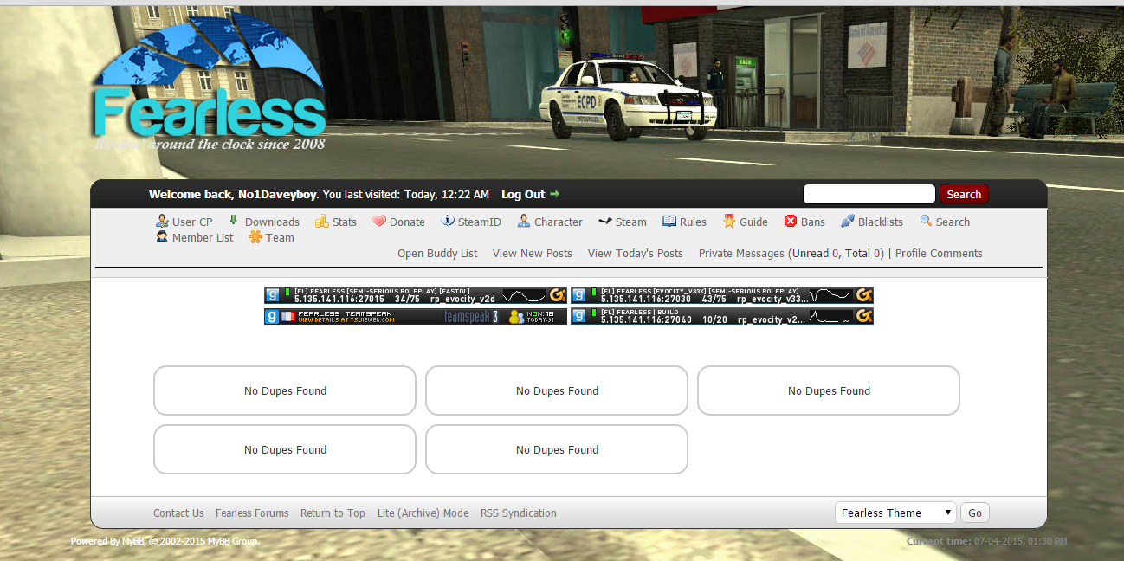
Task: Open the Bans menu link
Action: [813, 222]
